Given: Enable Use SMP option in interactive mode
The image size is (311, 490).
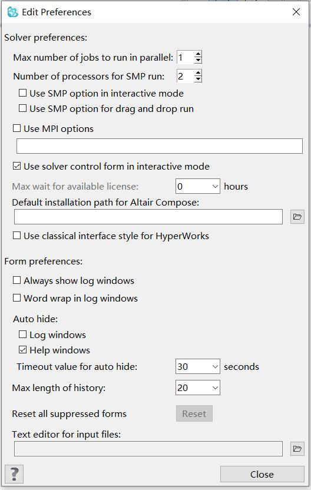Looking at the screenshot, I should click(22, 93).
